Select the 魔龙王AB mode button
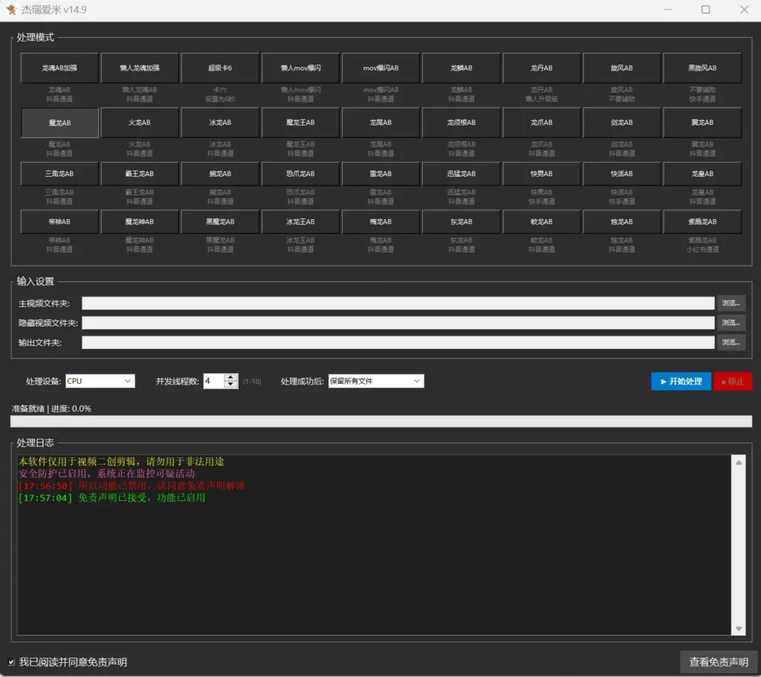761x677 pixels. (300, 122)
